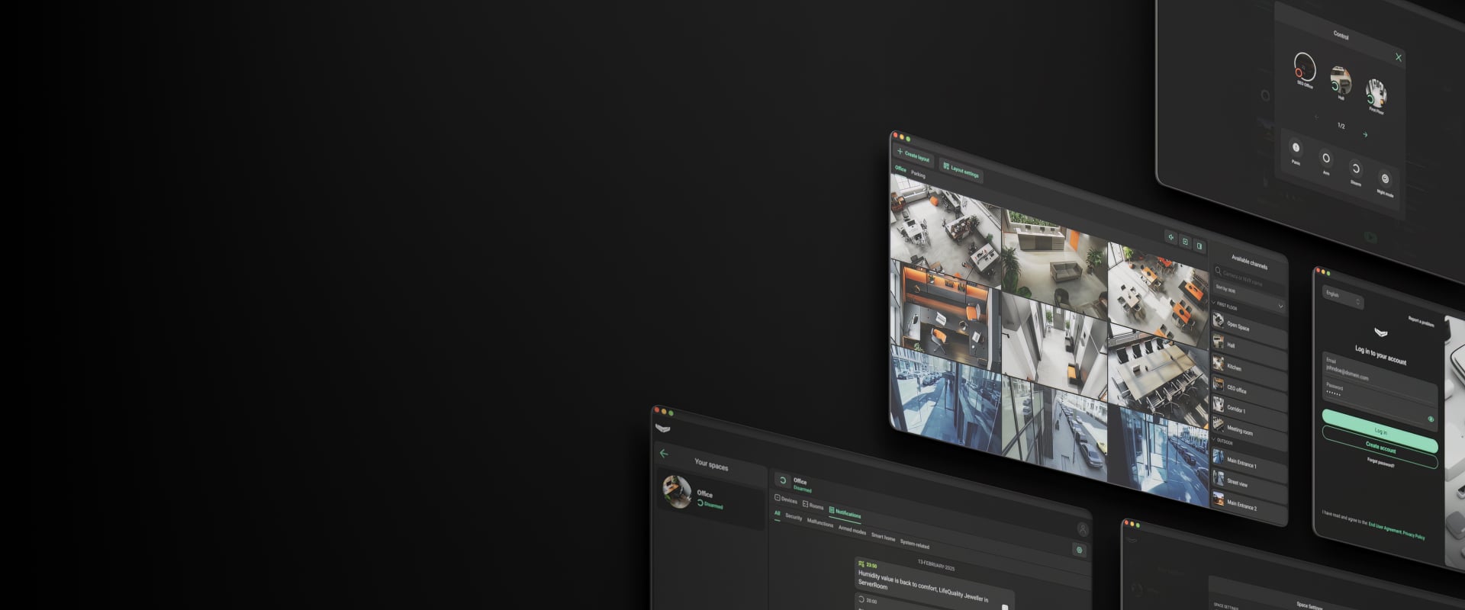1465x610 pixels.
Task: Activate Night mode in Control popup
Action: click(x=1385, y=179)
